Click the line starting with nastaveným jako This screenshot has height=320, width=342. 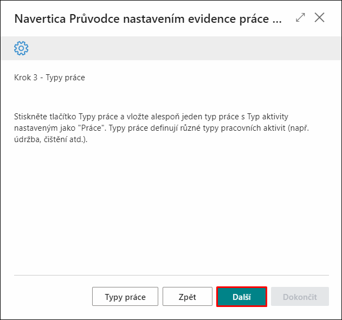162,128
